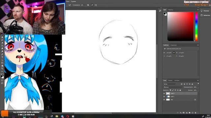Switch to the Каналы tab
The image size is (211, 118).
tap(170, 81)
